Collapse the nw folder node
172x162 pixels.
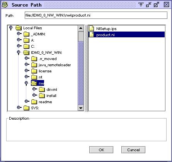click(x=26, y=83)
